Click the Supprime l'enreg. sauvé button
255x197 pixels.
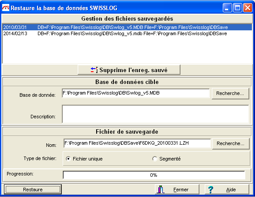pos(129,70)
